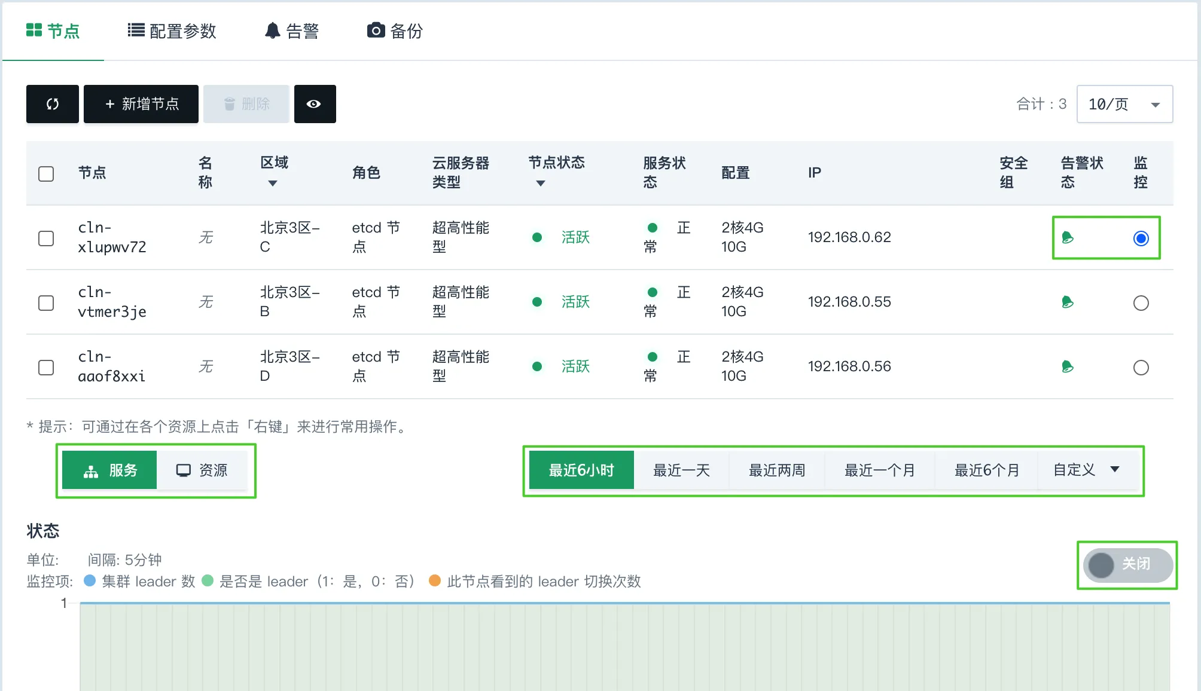Click the eye icon column visibility button
This screenshot has width=1201, height=691.
tap(315, 104)
